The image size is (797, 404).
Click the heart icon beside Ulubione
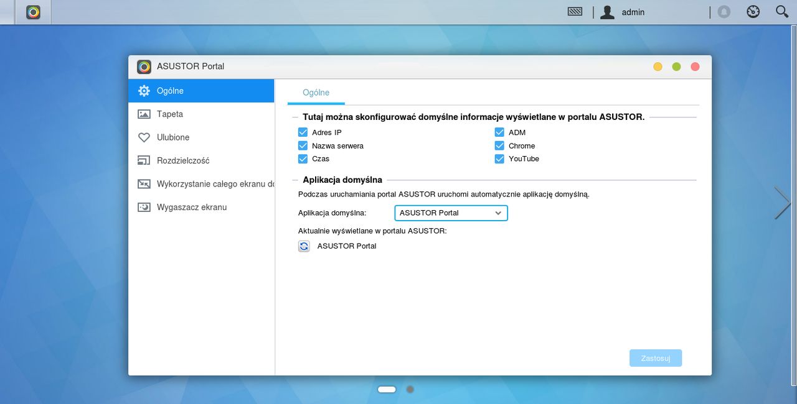tap(144, 137)
